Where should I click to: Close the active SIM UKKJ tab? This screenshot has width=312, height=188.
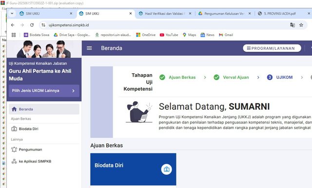coord(131,13)
